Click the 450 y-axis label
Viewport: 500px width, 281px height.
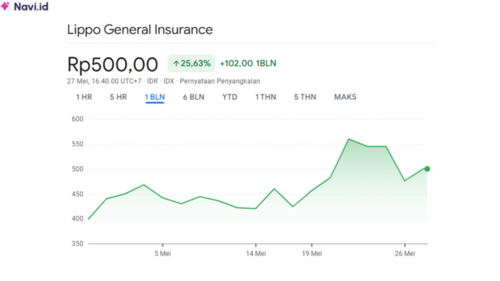click(77, 194)
